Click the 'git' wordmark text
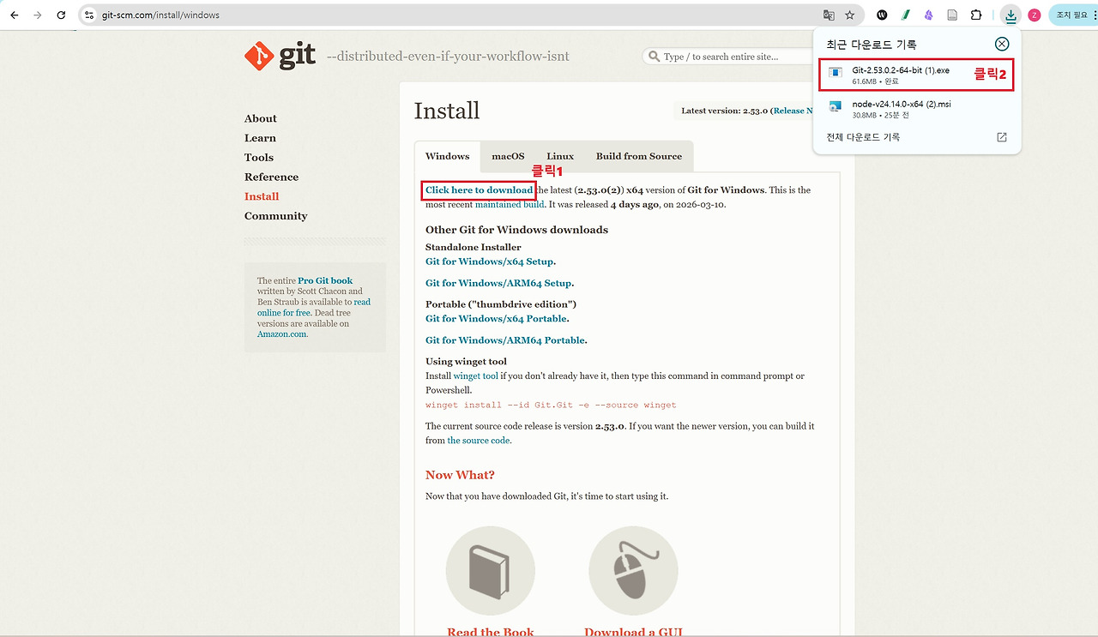This screenshot has width=1098, height=637. pos(298,57)
